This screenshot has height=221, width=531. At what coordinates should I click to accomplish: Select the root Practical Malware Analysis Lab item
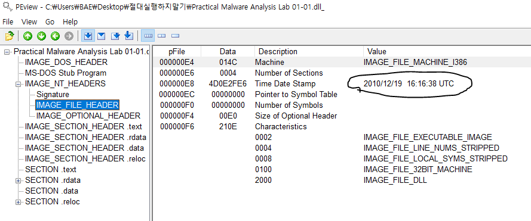coord(81,52)
